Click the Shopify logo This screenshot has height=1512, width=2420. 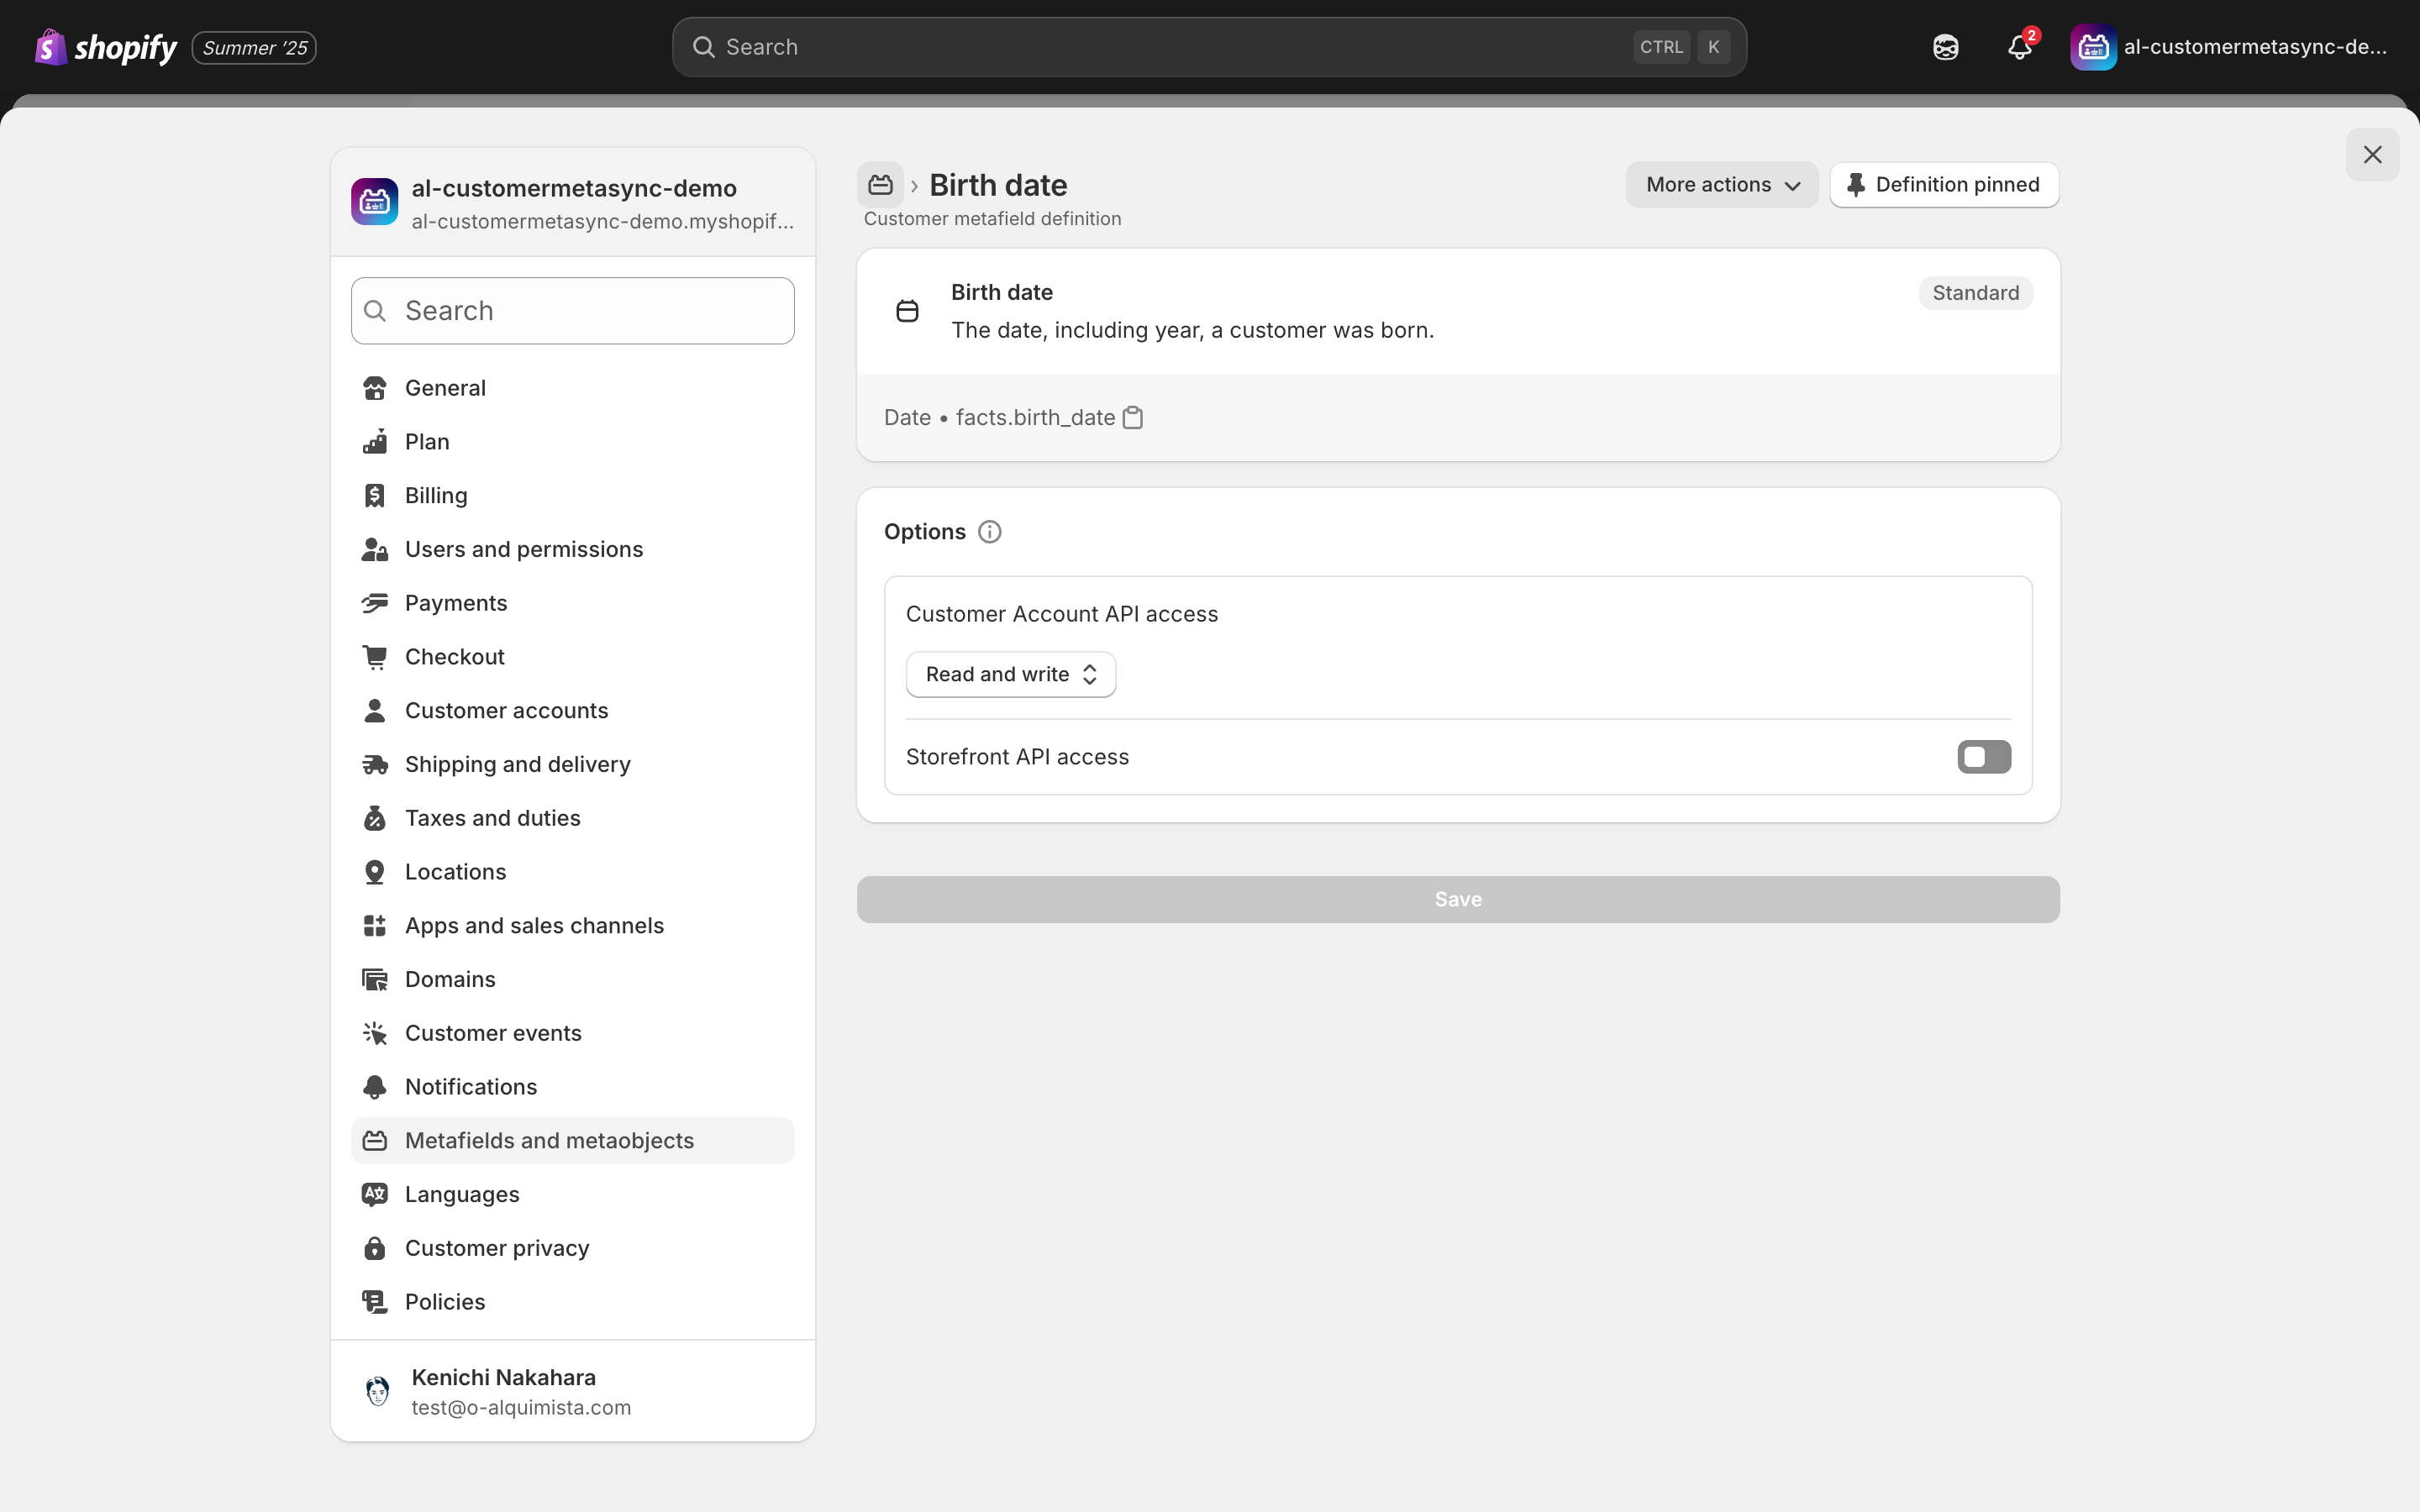(x=105, y=47)
